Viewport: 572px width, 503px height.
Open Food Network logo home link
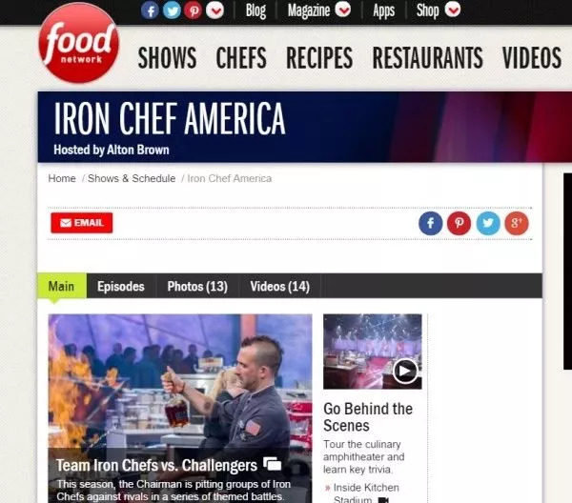79,43
